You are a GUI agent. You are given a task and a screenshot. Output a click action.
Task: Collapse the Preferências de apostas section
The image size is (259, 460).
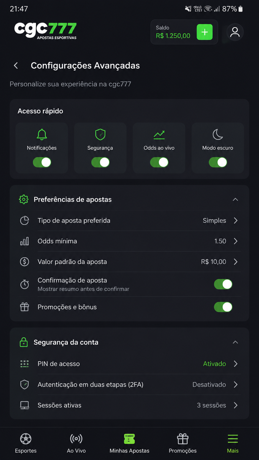(x=235, y=199)
